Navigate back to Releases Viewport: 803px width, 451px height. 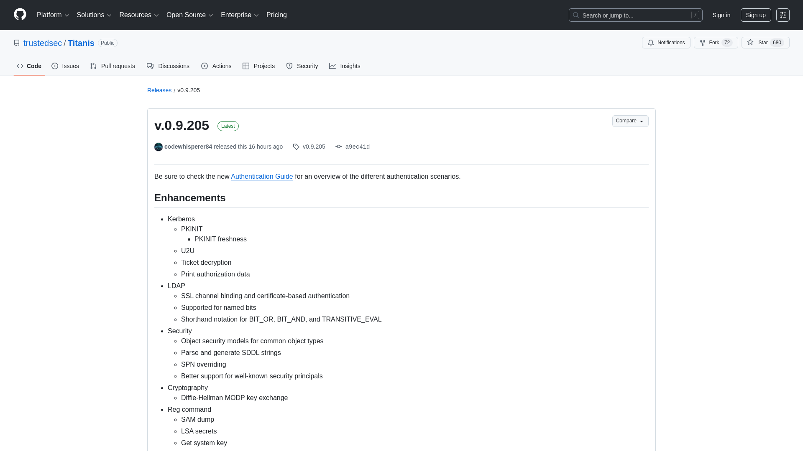(159, 90)
